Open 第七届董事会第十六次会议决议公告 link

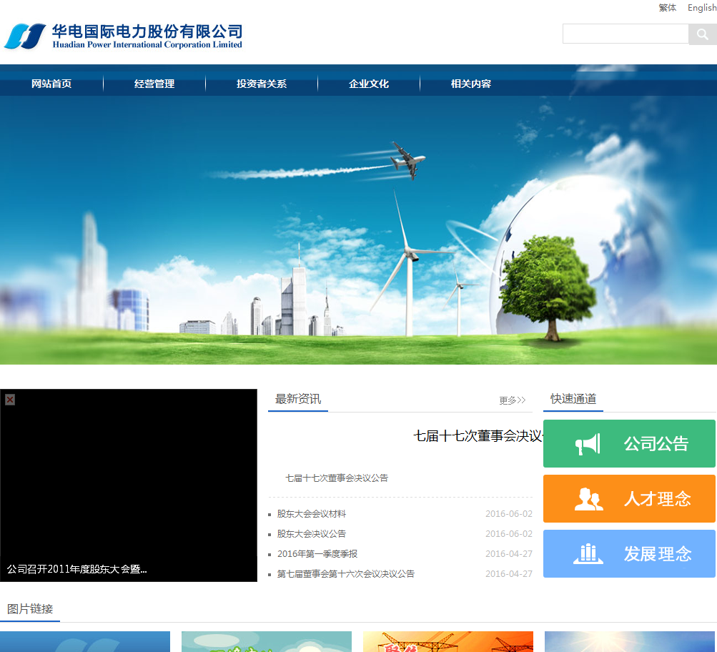[x=346, y=574]
